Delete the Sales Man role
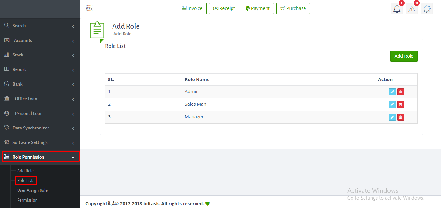 400,104
